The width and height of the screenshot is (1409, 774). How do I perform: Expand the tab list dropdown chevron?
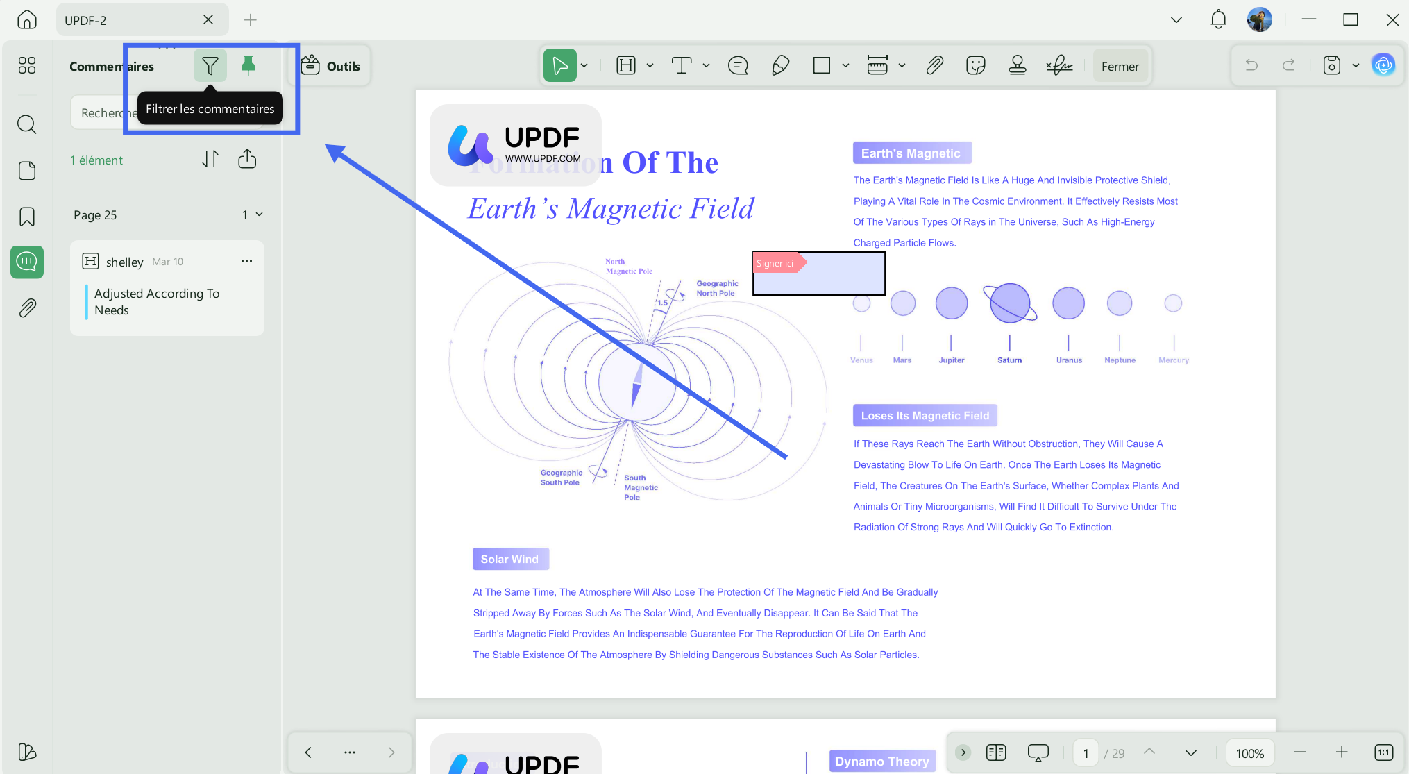[1176, 19]
